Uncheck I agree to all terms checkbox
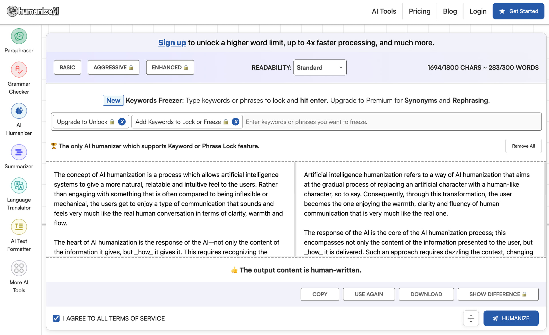 (56, 318)
